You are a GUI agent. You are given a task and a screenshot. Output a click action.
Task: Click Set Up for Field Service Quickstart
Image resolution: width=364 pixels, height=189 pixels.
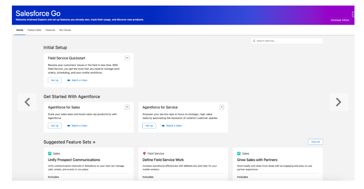click(x=55, y=80)
